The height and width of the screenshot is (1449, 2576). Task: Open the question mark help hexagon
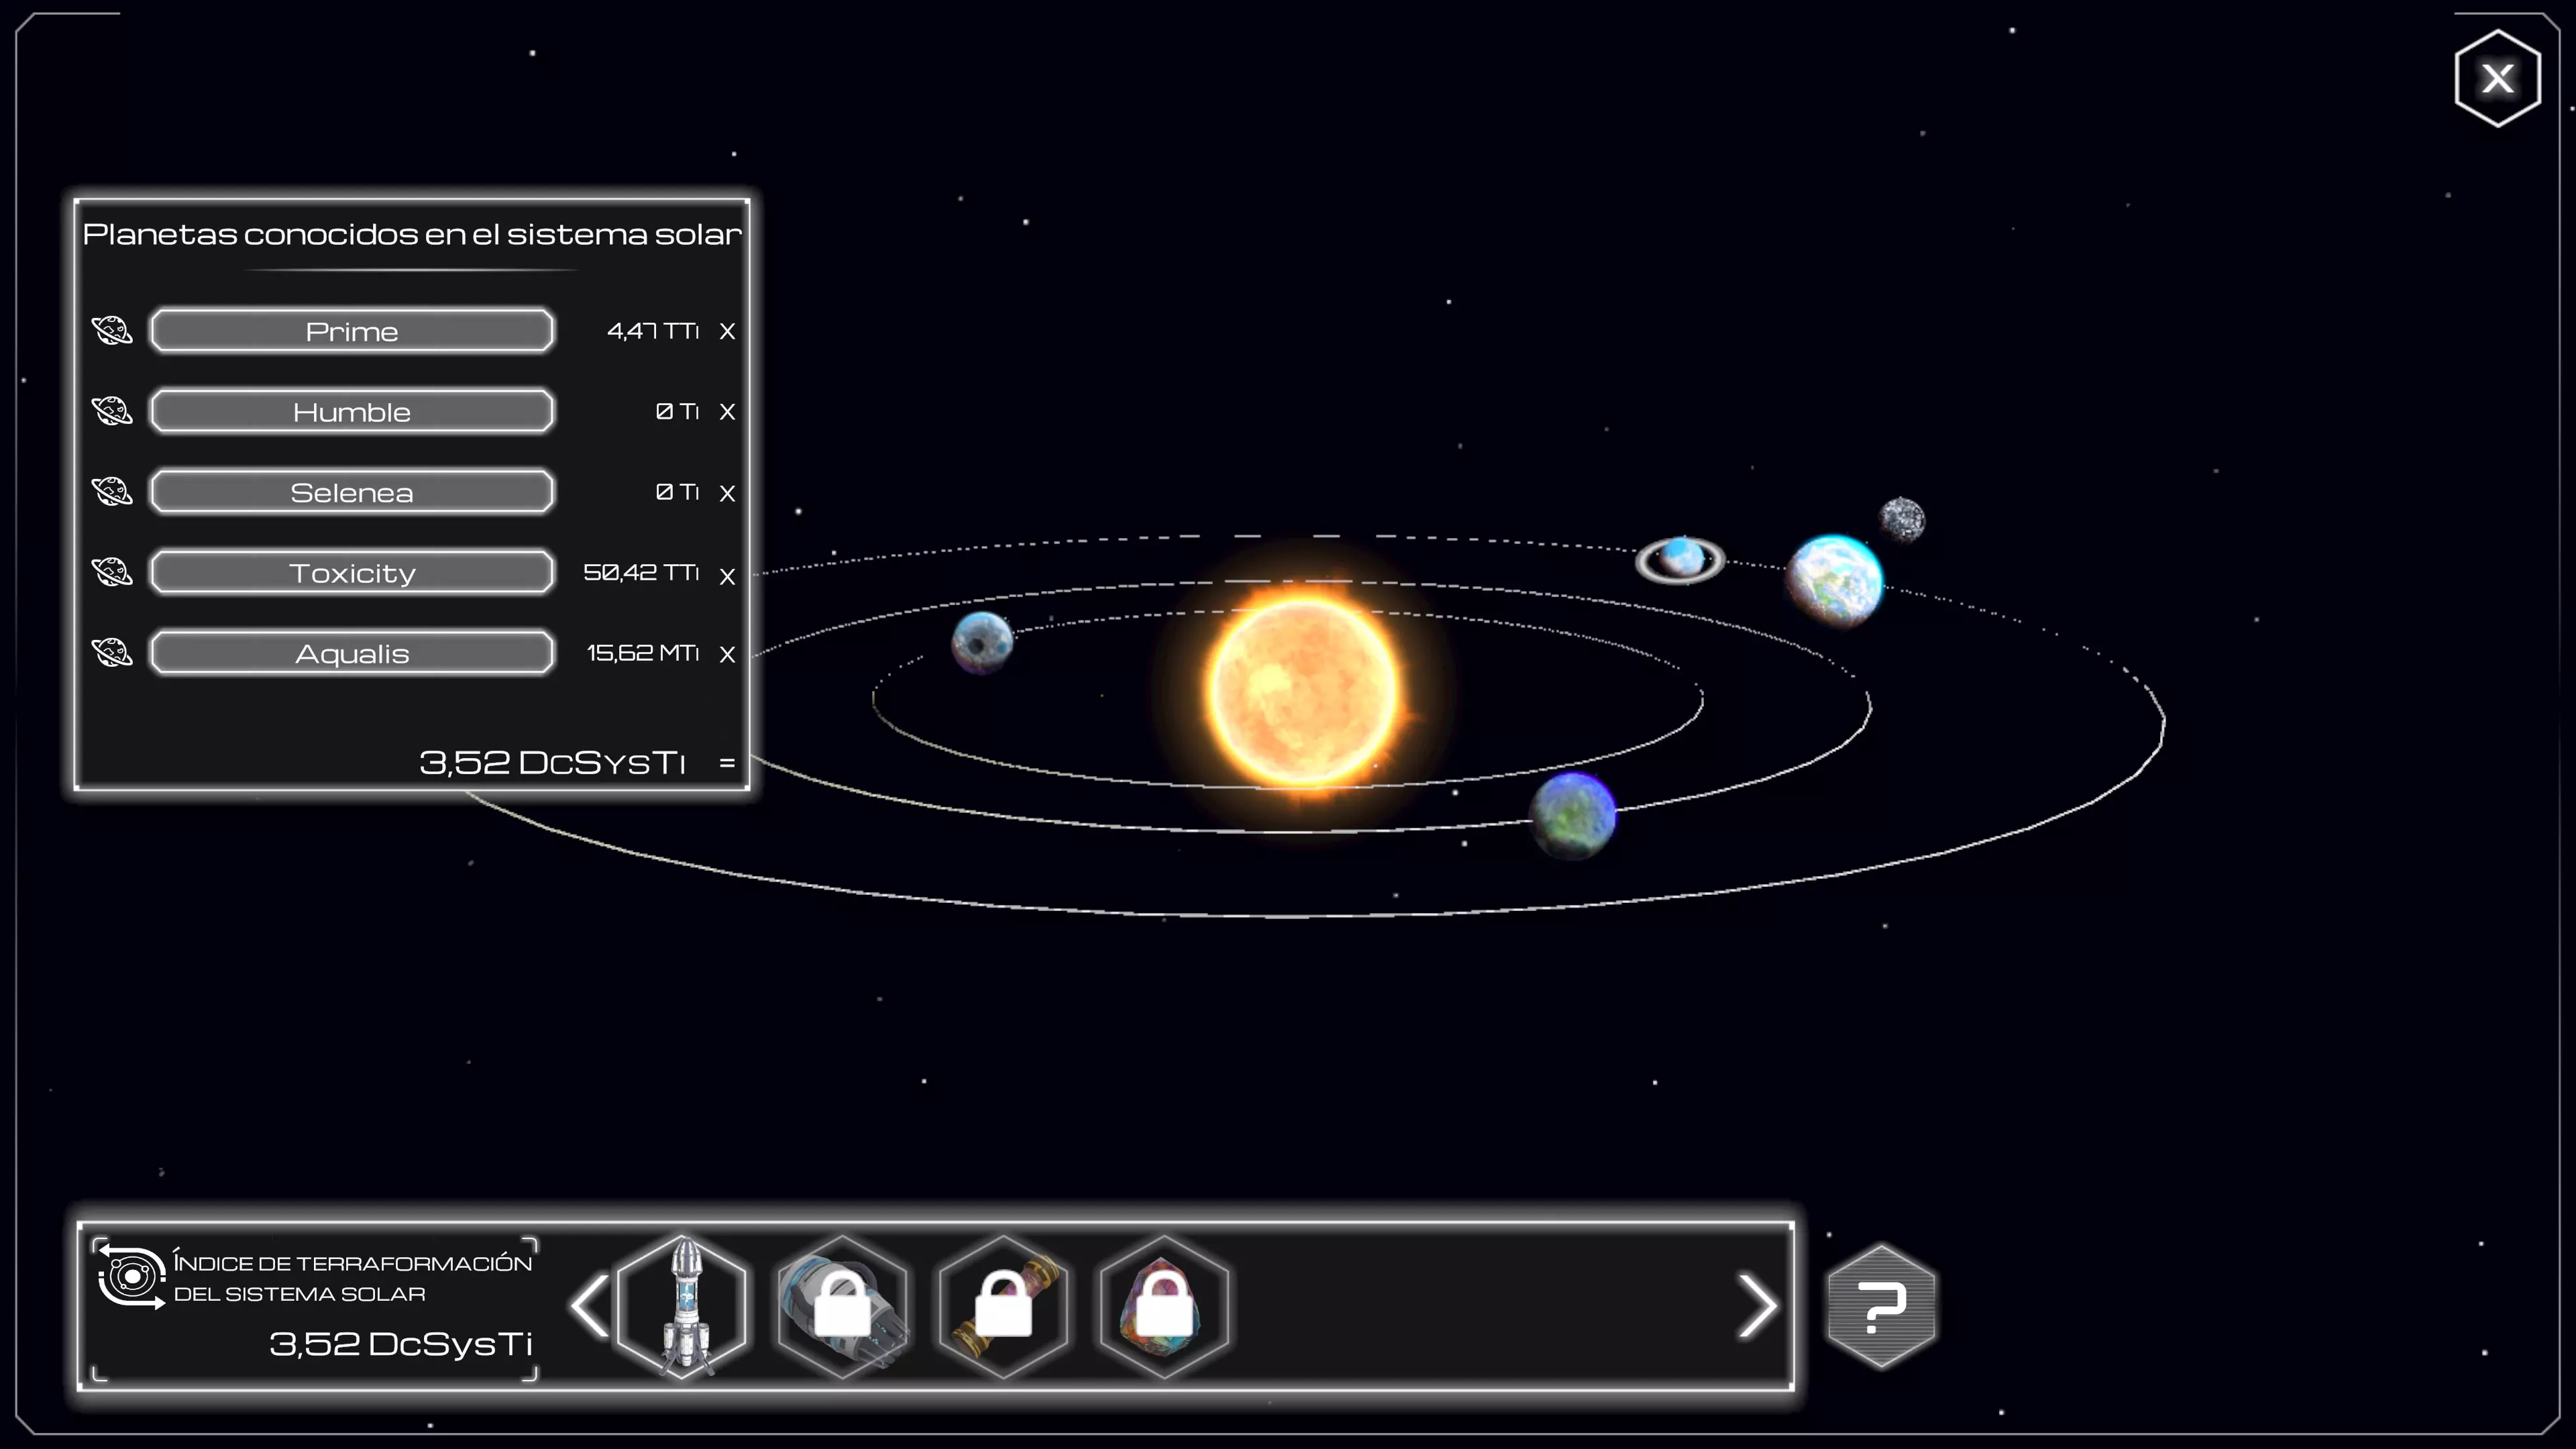(x=1881, y=1305)
